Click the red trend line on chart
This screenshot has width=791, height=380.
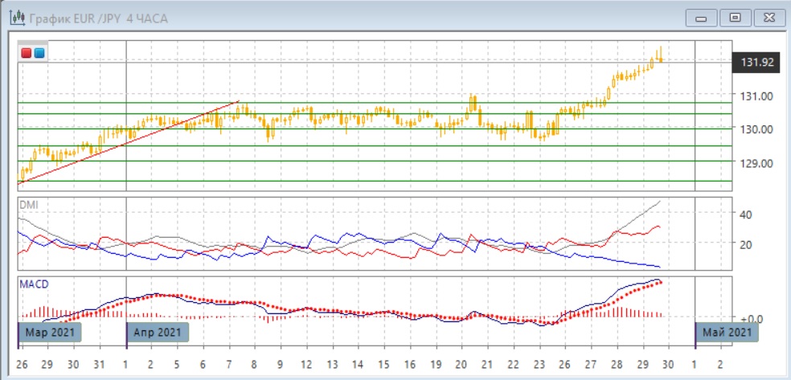129,143
